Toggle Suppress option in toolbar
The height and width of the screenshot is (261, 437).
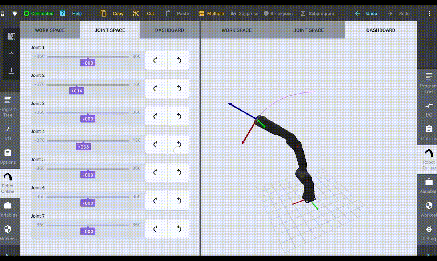tap(244, 13)
